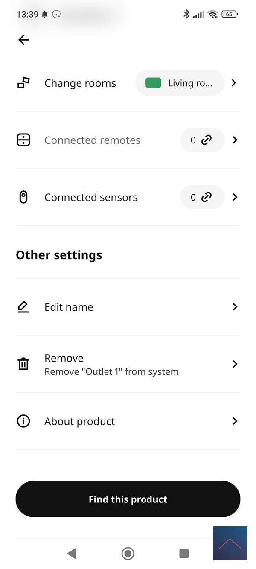Tap the Connected remotes icon

(23, 140)
